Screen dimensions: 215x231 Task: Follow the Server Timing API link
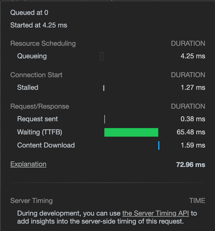tap(156, 213)
